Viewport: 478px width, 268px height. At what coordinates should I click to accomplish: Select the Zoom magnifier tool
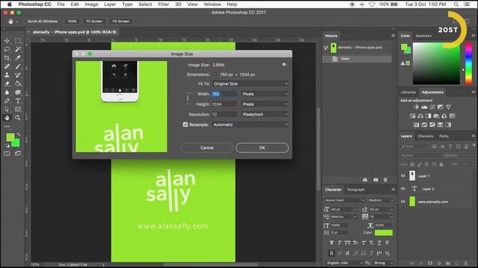[x=18, y=118]
